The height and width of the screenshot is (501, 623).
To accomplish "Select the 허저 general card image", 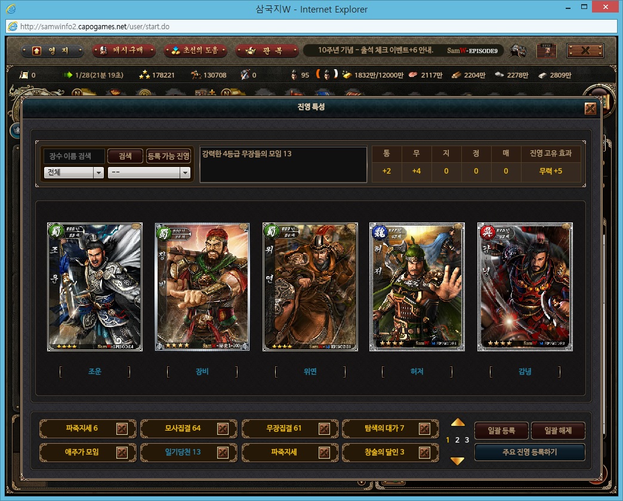I will click(417, 287).
